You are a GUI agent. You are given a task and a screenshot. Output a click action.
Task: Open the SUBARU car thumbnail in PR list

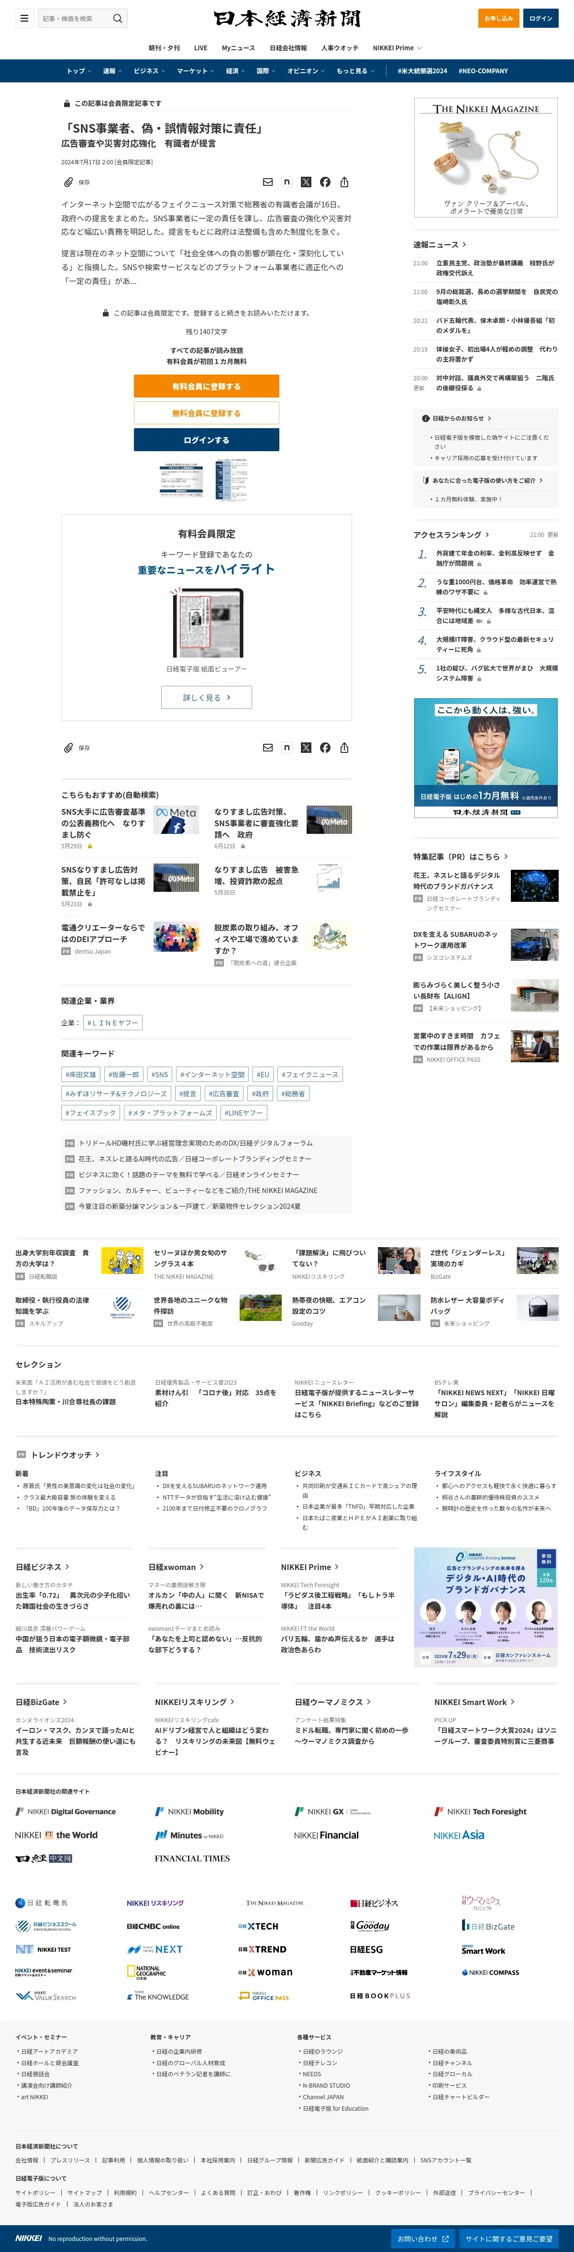pos(535,945)
